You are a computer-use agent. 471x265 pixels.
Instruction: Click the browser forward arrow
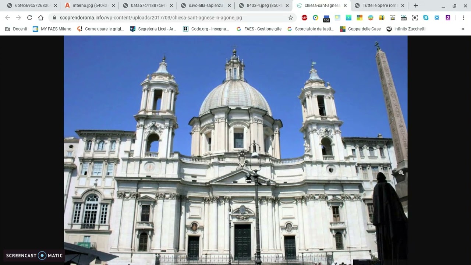pyautogui.click(x=19, y=18)
